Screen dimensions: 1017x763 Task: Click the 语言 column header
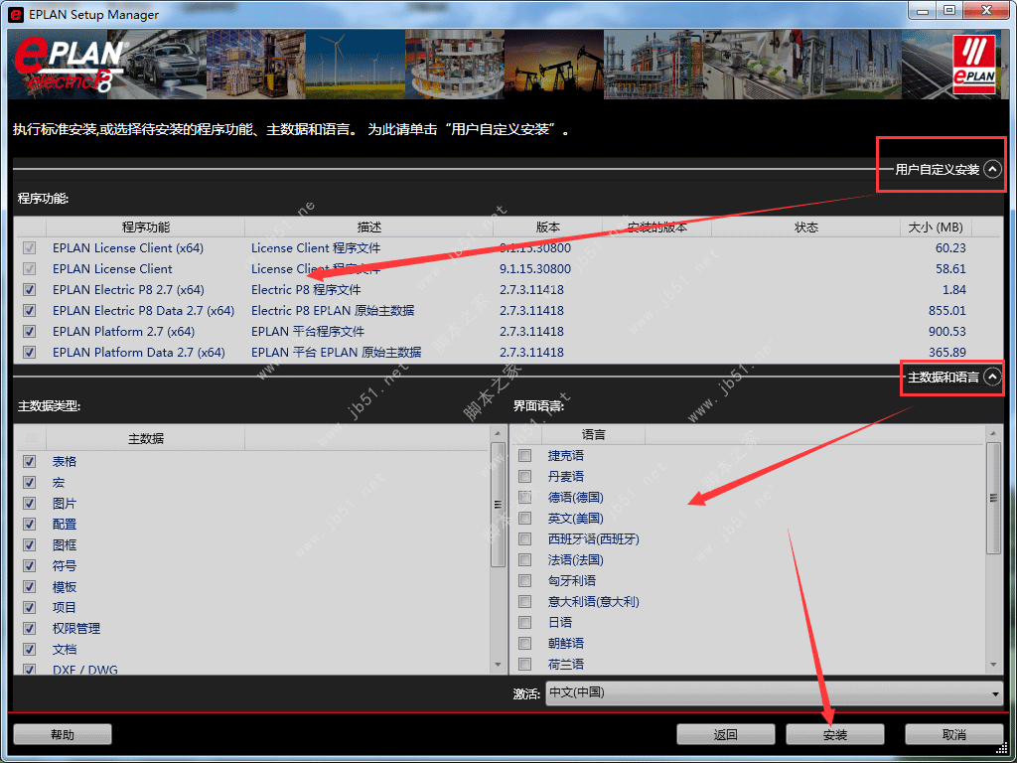pos(594,435)
